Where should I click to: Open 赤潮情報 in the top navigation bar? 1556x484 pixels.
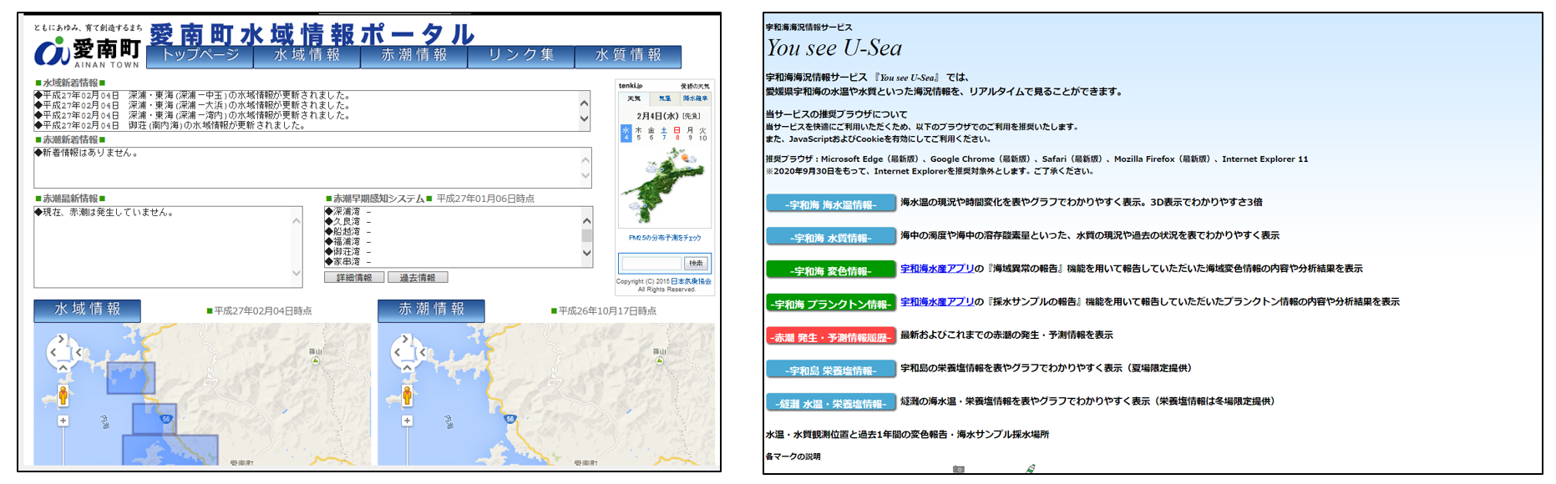click(x=414, y=56)
